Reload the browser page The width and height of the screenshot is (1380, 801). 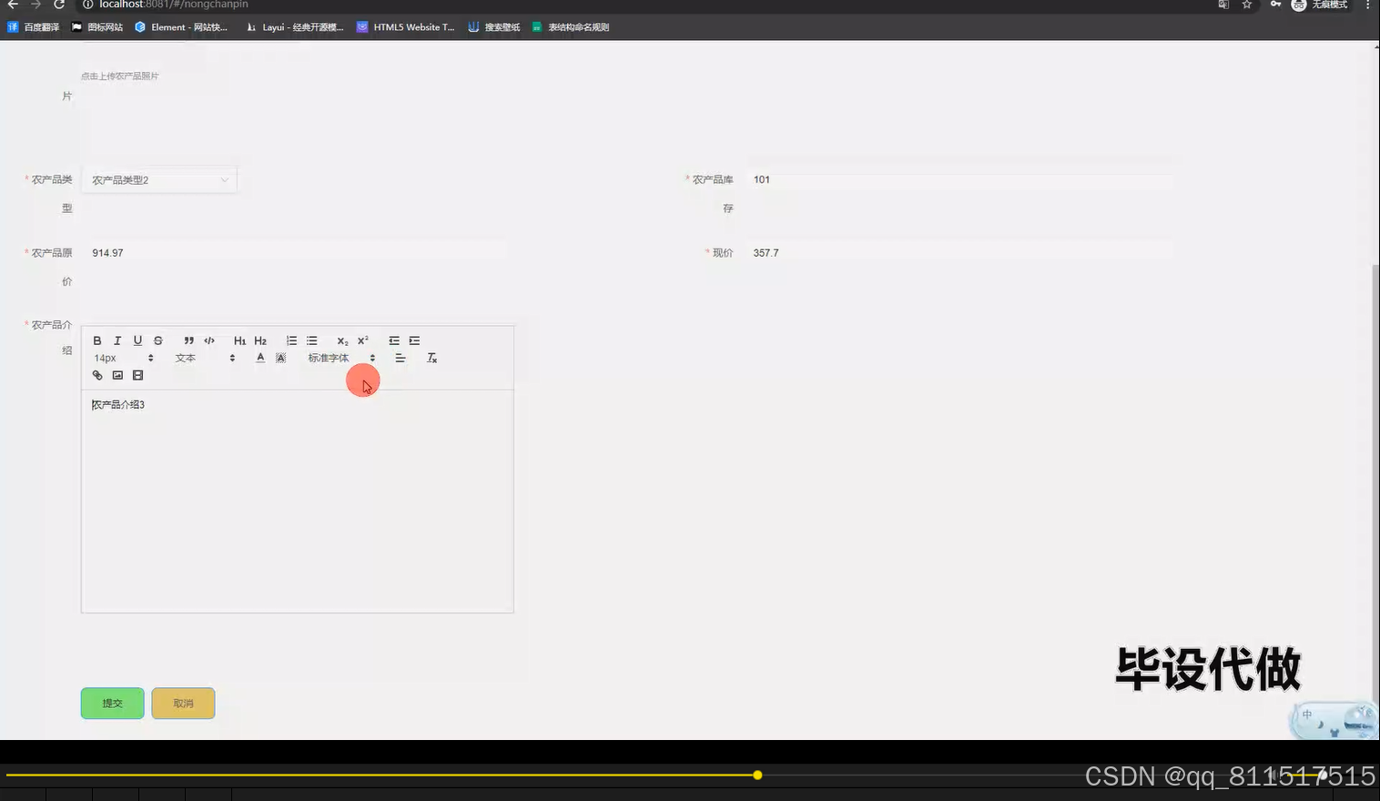point(59,5)
